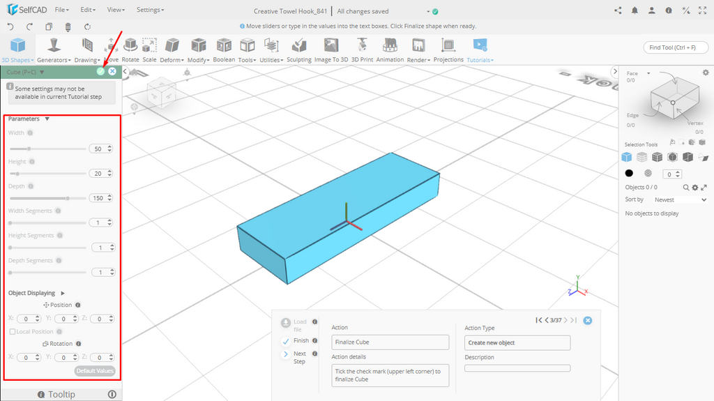Click the Share icon in the header
The image size is (714, 401).
618,10
